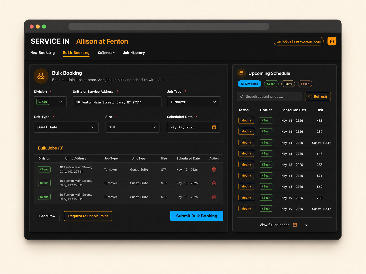This screenshot has width=366, height=274.
Task: Click Request to Enable Paint
Action: tap(88, 216)
